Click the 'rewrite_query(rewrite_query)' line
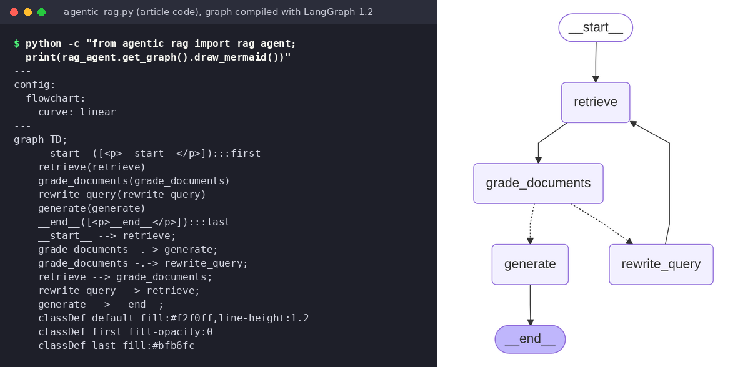Screen dimensions: 750x367 tap(122, 195)
